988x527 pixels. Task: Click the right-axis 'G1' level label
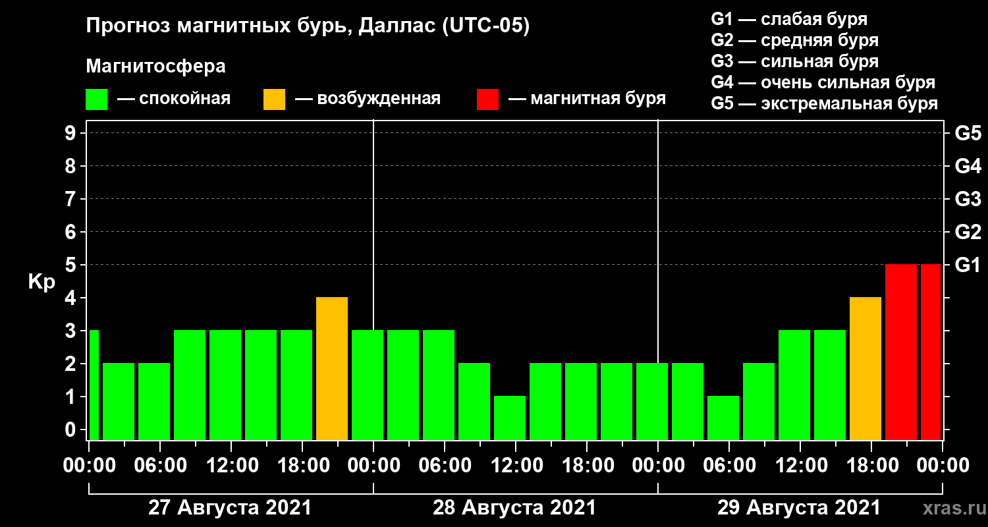click(x=968, y=265)
